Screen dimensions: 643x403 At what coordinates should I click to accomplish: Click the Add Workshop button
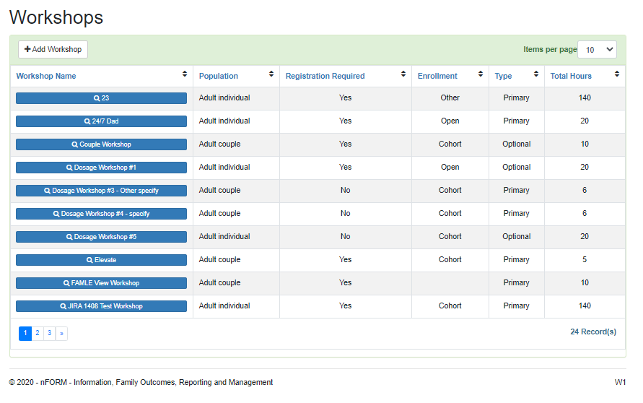(x=53, y=49)
